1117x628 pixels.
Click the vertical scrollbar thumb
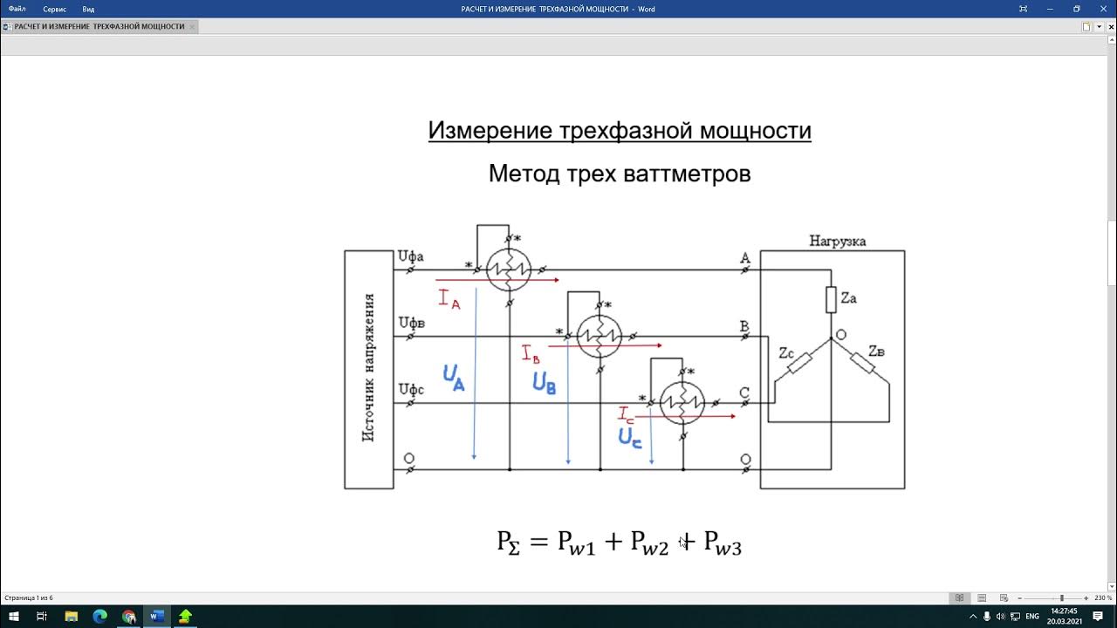tap(1112, 253)
